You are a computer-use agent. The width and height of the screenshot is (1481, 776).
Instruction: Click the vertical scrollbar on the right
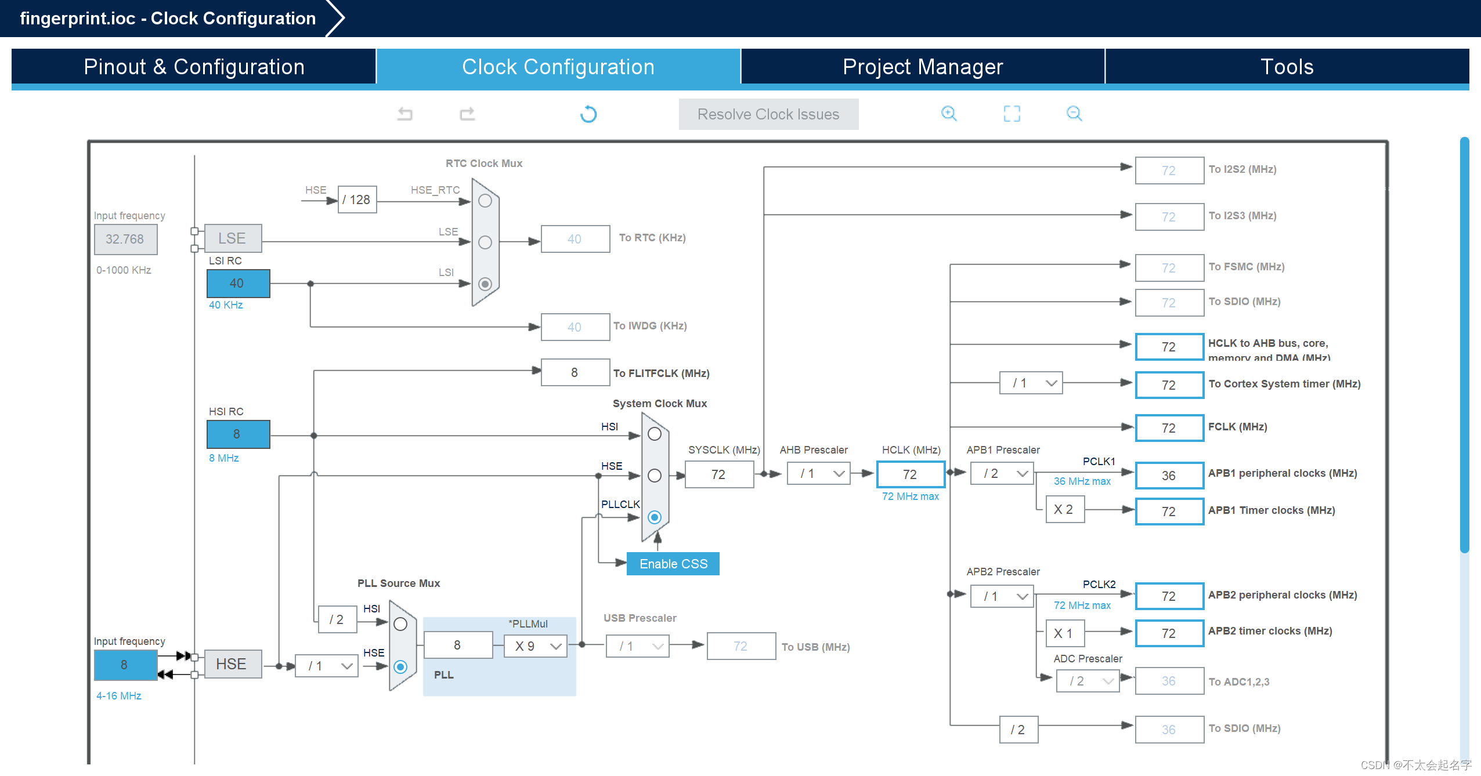tap(1464, 346)
